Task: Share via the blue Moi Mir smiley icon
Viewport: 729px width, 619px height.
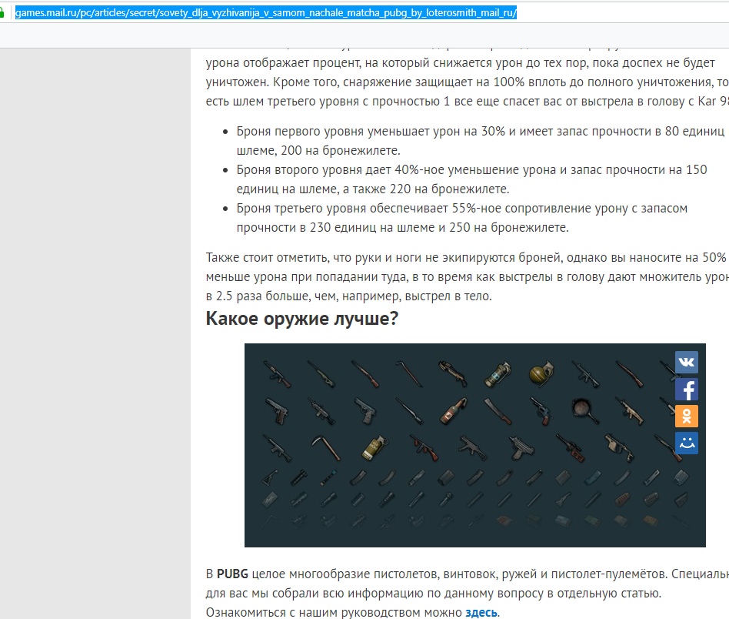Action: pyautogui.click(x=686, y=443)
